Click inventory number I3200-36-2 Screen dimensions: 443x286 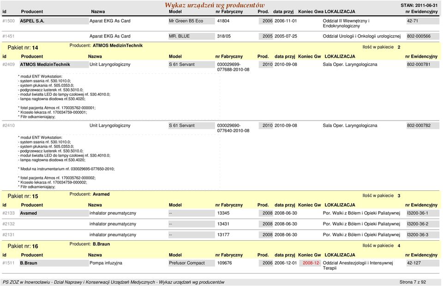[423, 224]
